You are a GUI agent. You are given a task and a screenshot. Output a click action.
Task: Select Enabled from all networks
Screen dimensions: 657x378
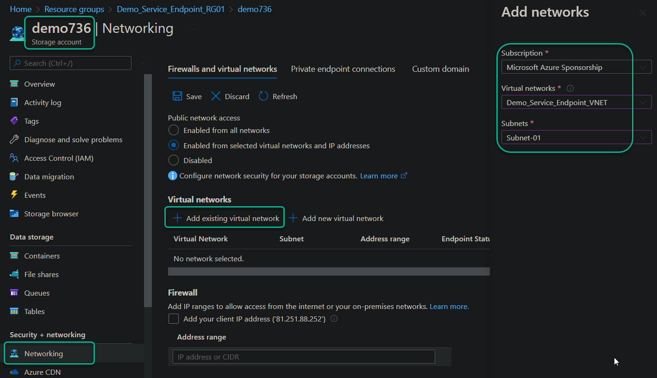click(x=174, y=130)
